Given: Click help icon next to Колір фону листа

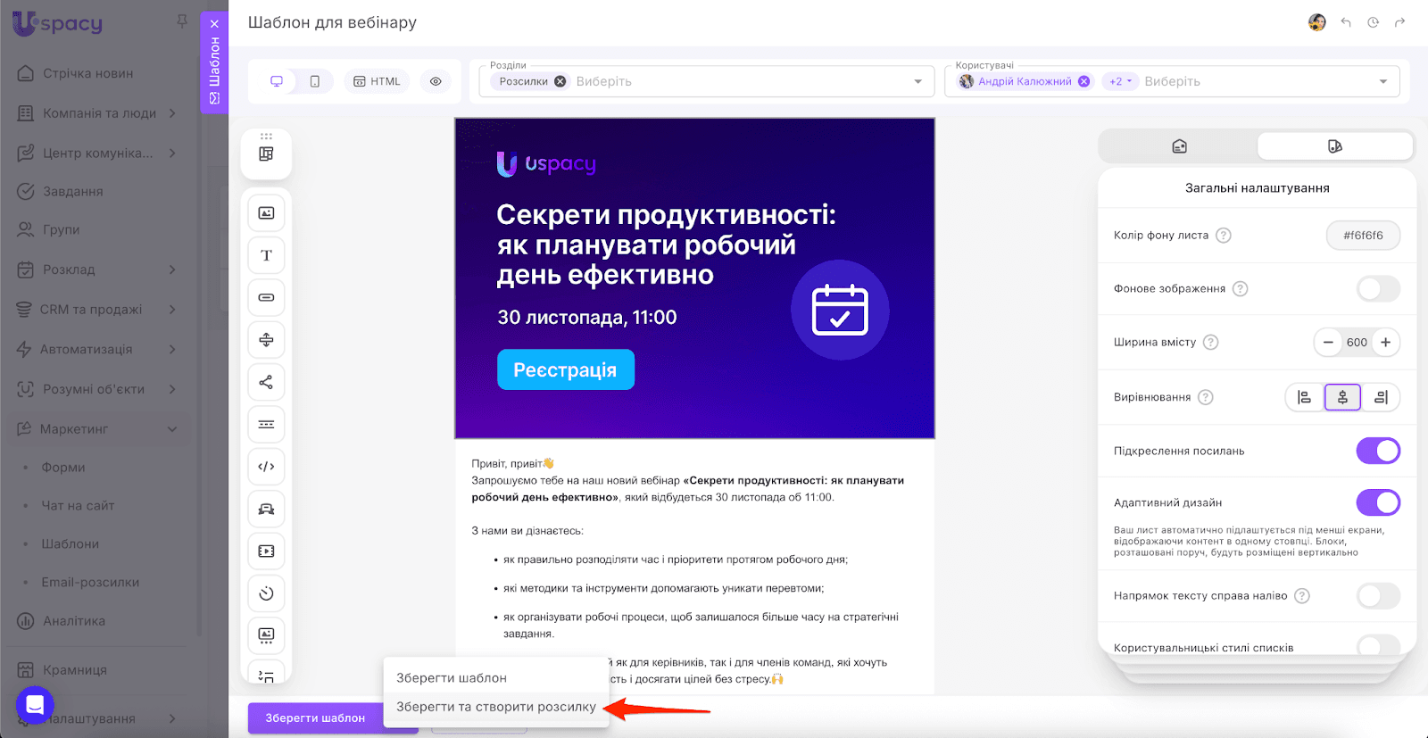Looking at the screenshot, I should point(1224,236).
